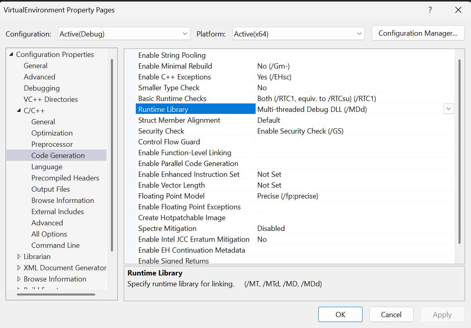Viewport: 471px width, 328px height.
Task: Click the Apply button
Action: (x=442, y=314)
